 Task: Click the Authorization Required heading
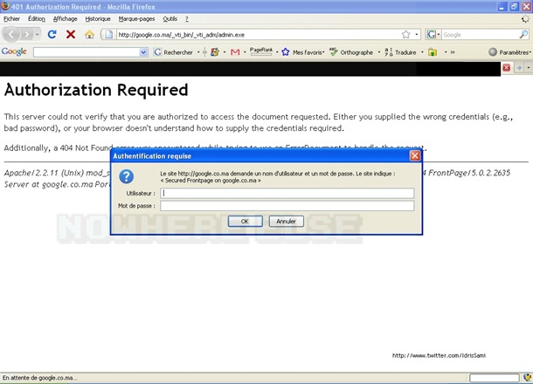point(96,90)
